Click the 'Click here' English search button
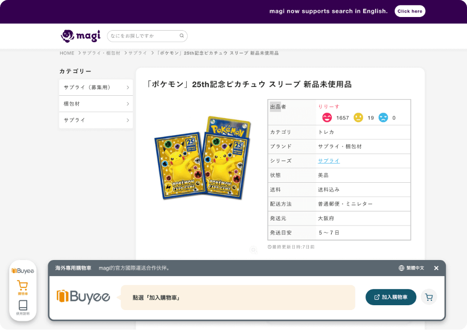The width and height of the screenshot is (467, 330). 410,11
